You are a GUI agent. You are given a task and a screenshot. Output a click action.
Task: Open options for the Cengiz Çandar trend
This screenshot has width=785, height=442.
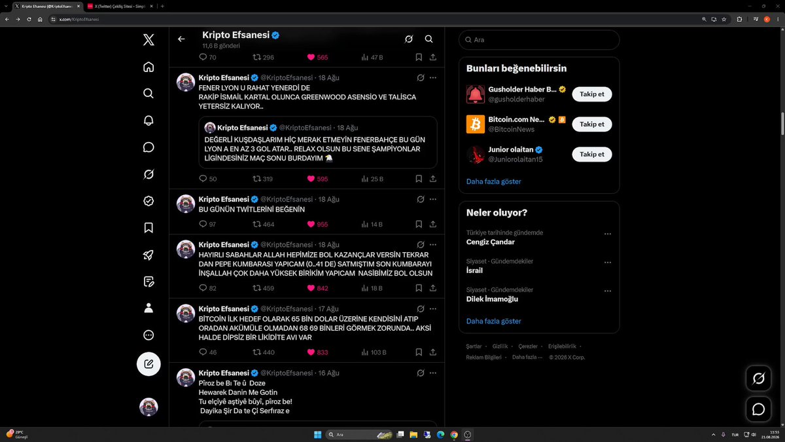click(608, 234)
